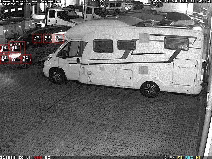Click the VM status flag
The width and height of the screenshot is (212, 159).
29,157
